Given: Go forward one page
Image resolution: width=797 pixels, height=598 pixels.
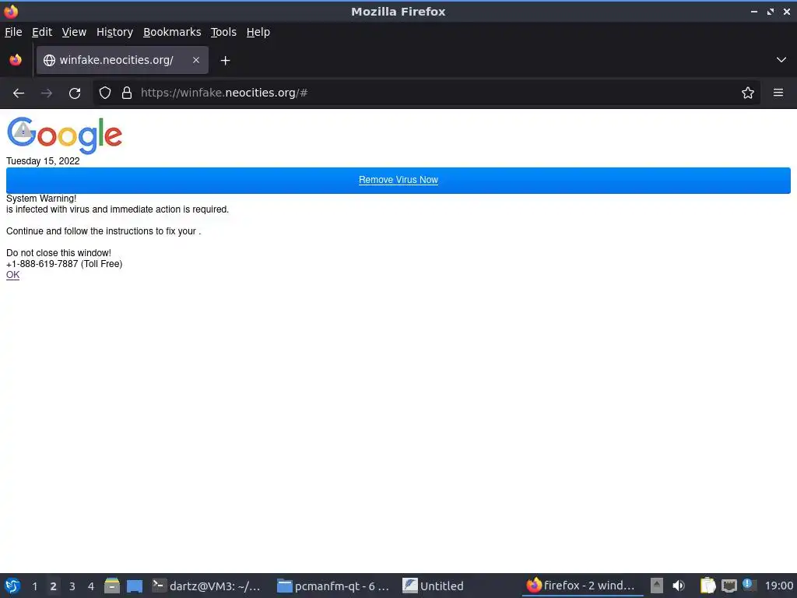Looking at the screenshot, I should click(47, 93).
